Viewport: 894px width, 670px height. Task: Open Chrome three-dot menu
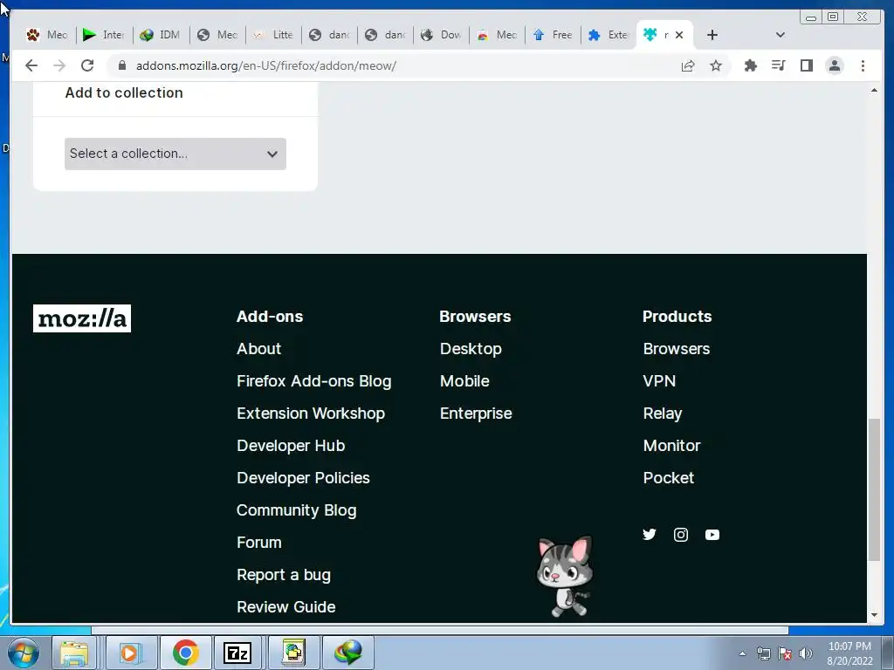863,65
